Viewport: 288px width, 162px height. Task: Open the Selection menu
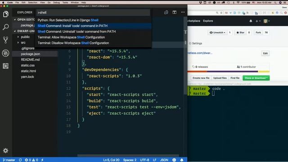point(33,3)
